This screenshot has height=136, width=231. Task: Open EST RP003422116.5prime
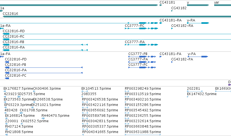100,105
